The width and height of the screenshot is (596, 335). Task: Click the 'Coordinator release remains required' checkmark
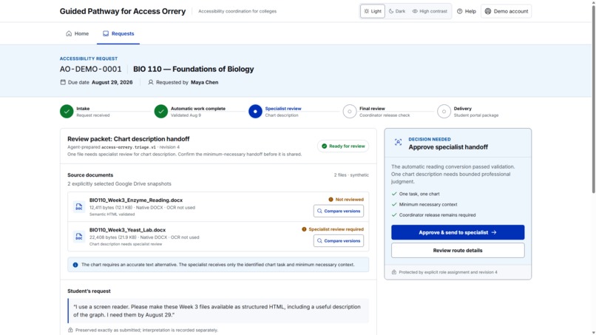click(394, 215)
